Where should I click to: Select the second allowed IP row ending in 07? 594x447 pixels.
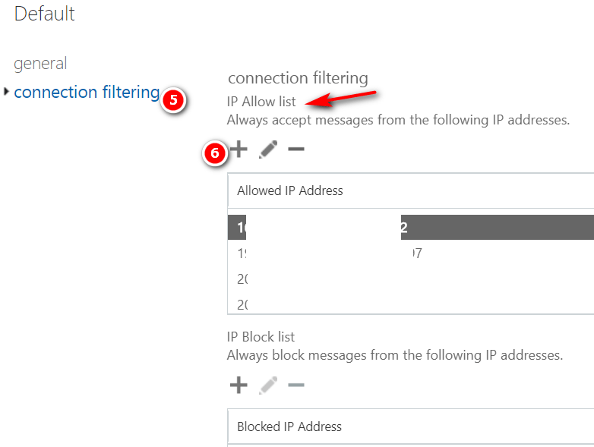[410, 253]
